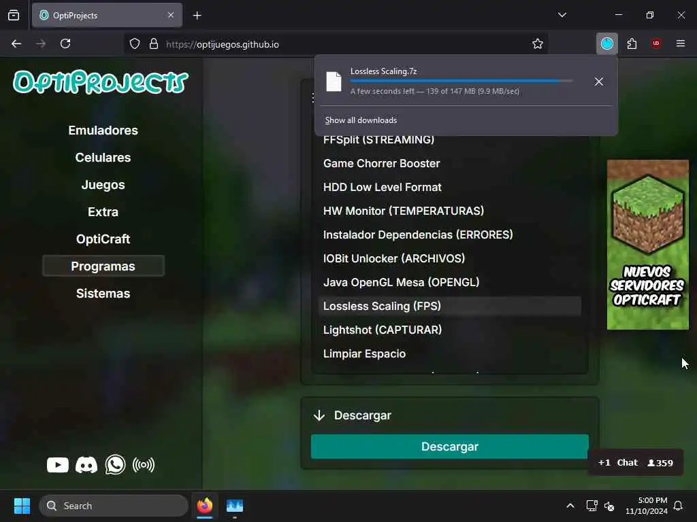Viewport: 697px width, 522px height.
Task: Select Java OpenGL Mesa (OPENGL) entry
Action: coord(450,282)
